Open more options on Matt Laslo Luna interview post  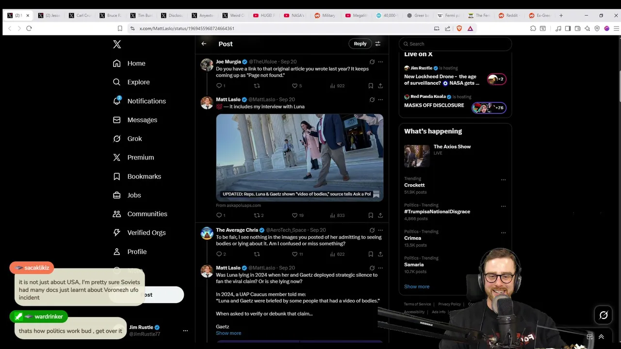pyautogui.click(x=380, y=100)
